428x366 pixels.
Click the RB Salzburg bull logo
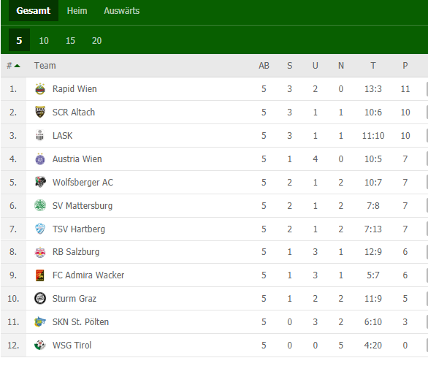coord(40,252)
